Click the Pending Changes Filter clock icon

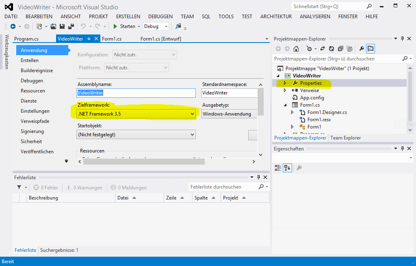[309, 49]
